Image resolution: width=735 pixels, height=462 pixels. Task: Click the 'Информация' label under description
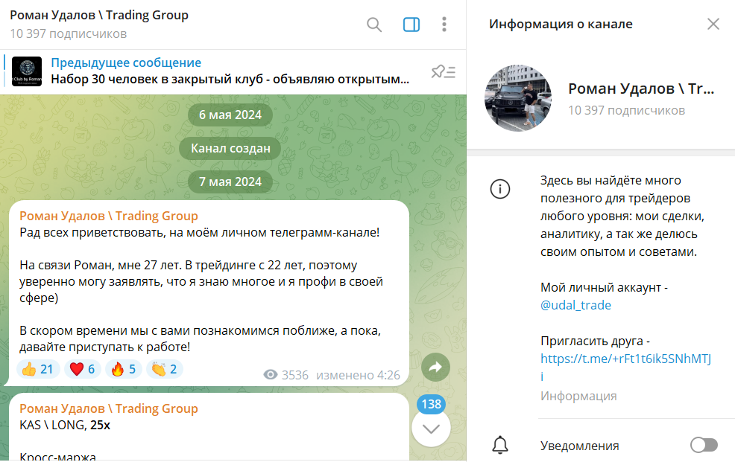click(x=578, y=396)
